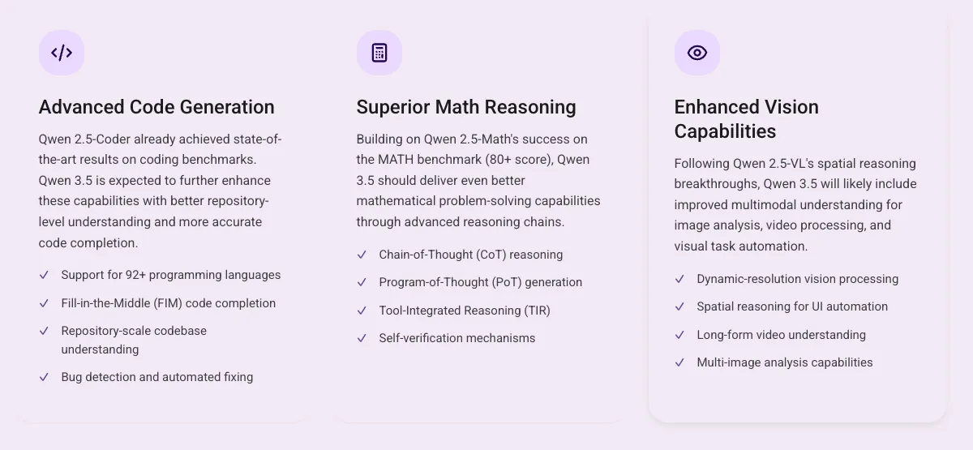This screenshot has height=450, width=973.
Task: Click checkmark next to Dynamic-resolution vision processing
Action: (x=679, y=279)
